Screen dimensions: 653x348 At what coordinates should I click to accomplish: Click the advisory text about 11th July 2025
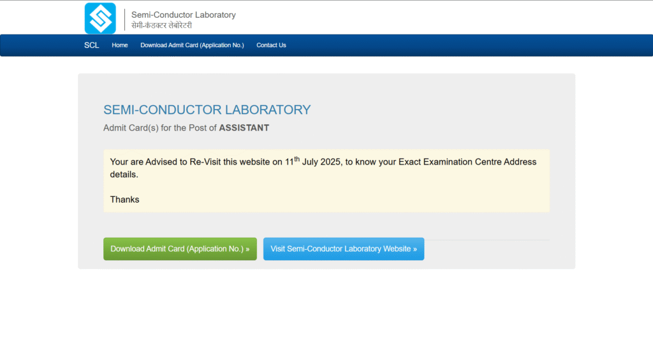point(323,168)
